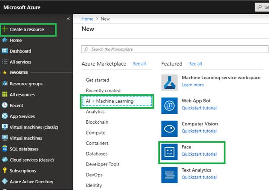The width and height of the screenshot is (269, 191).
Task: Select the Compute category
Action: pos(95,133)
